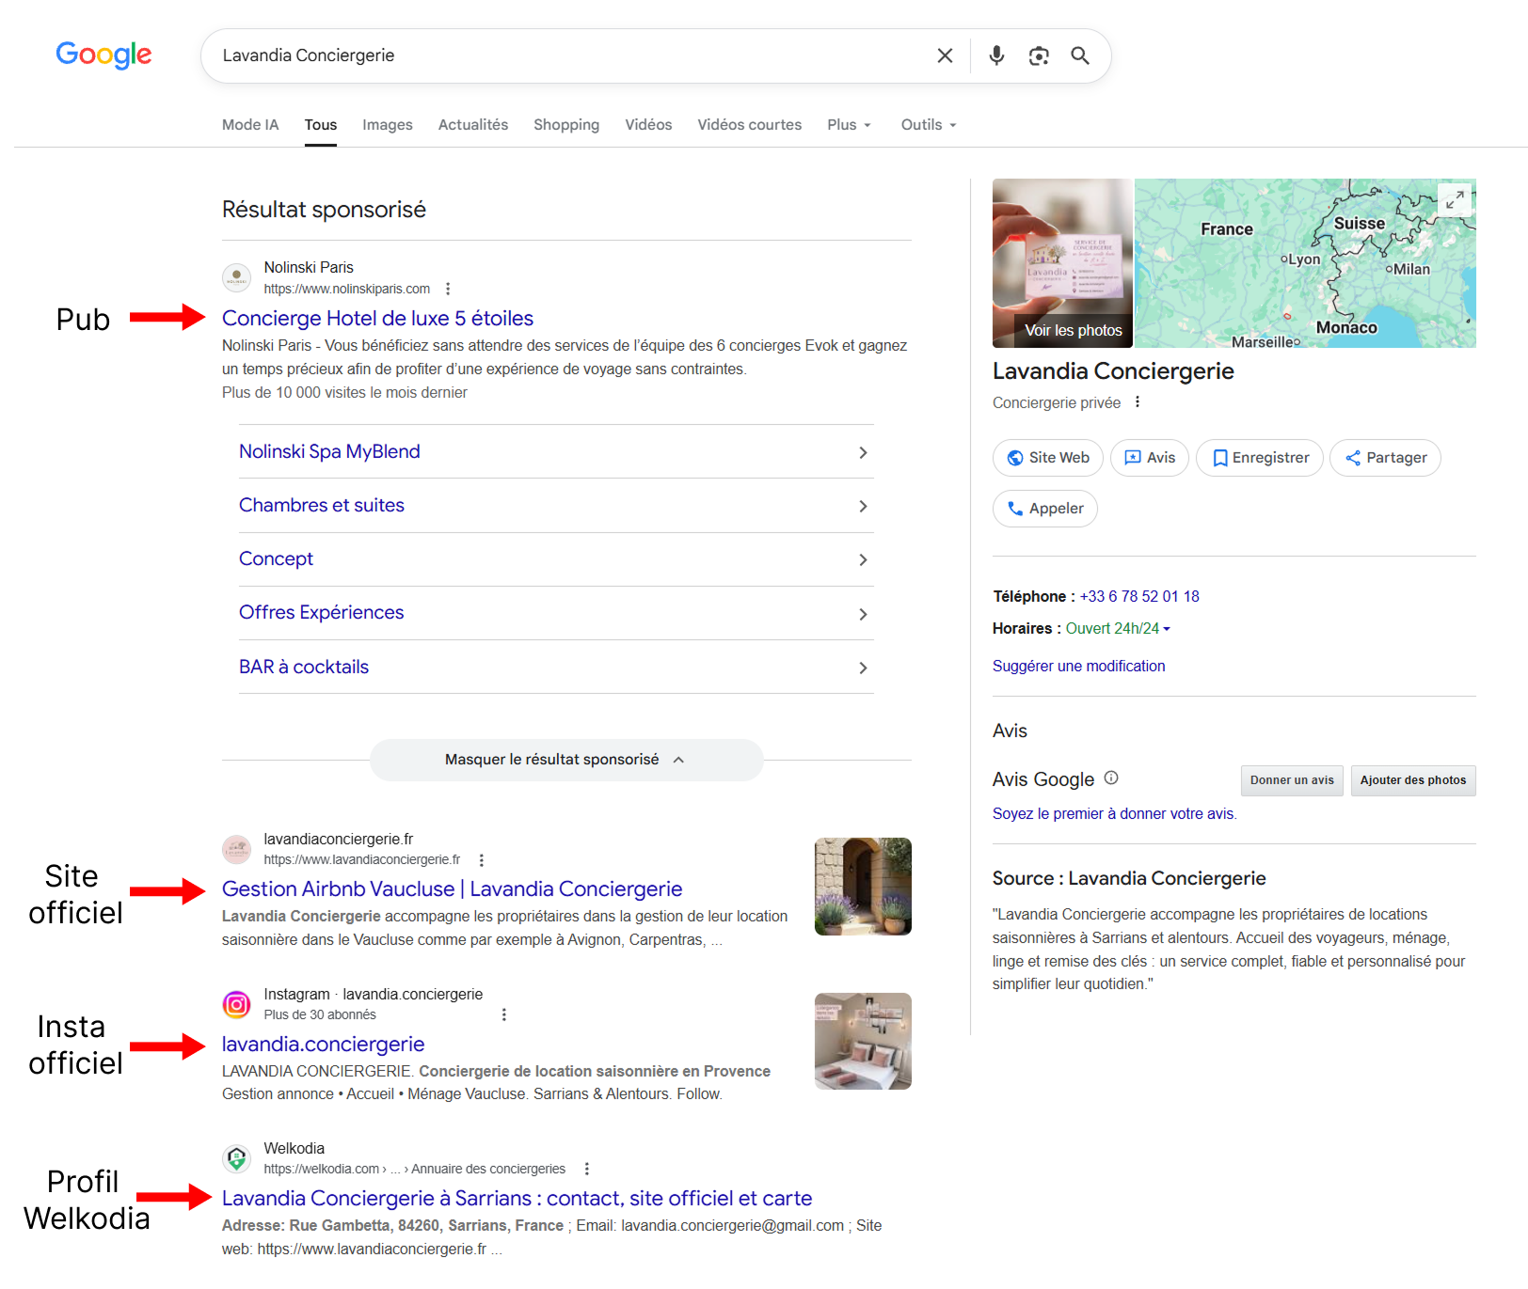The image size is (1528, 1289).
Task: Switch to the Vidéos tab
Action: (648, 124)
